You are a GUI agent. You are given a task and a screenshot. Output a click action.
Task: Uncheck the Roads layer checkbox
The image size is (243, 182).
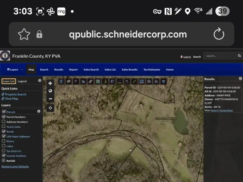[x=4, y=131]
